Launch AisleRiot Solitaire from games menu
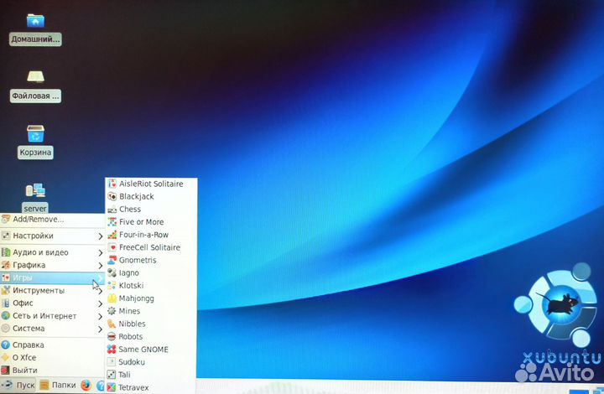 coord(151,184)
